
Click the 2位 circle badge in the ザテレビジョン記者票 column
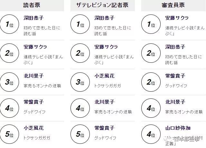coord(80,53)
